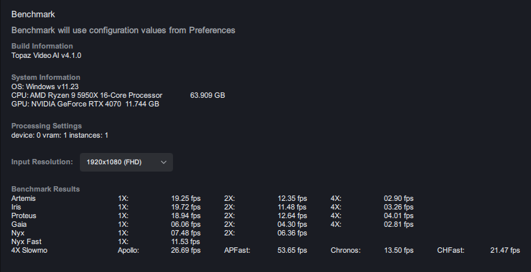Click the 63.909 GB memory value
The height and width of the screenshot is (272, 531).
pyautogui.click(x=208, y=95)
